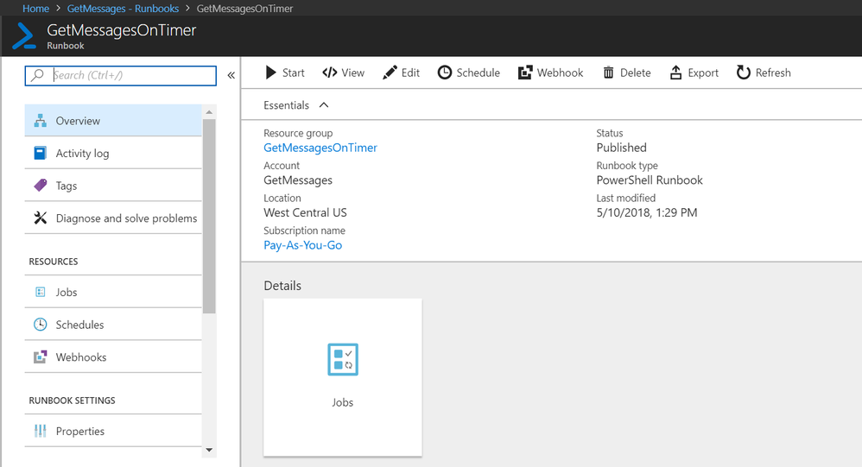The height and width of the screenshot is (467, 862).
Task: Click the sidebar scrollbar down arrow
Action: tap(209, 450)
